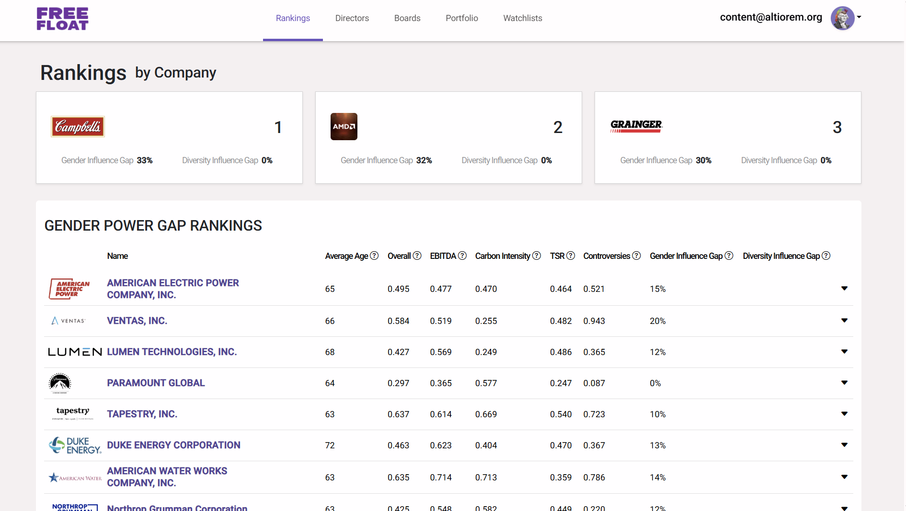Click the Gender Influence Gap help icon
Image resolution: width=906 pixels, height=511 pixels.
(x=729, y=256)
